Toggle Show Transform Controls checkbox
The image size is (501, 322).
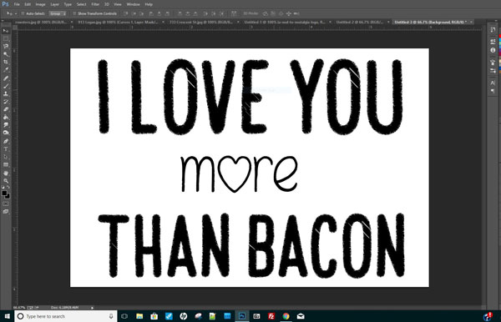tap(74, 13)
